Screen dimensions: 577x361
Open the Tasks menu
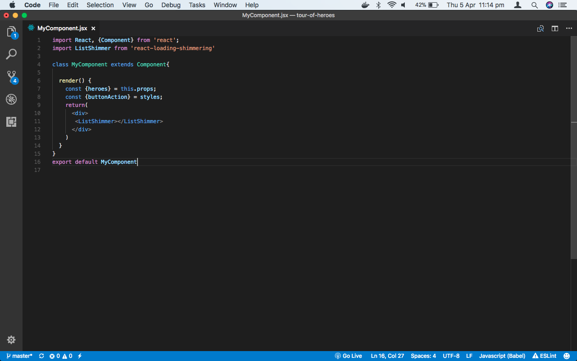point(197,5)
